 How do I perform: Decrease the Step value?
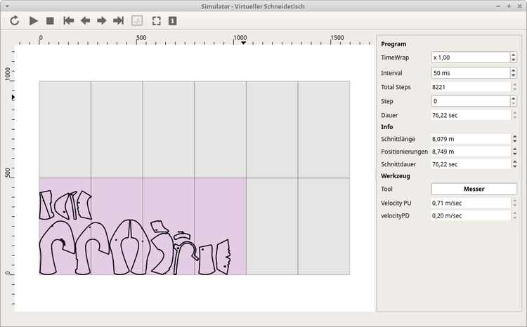click(x=513, y=104)
